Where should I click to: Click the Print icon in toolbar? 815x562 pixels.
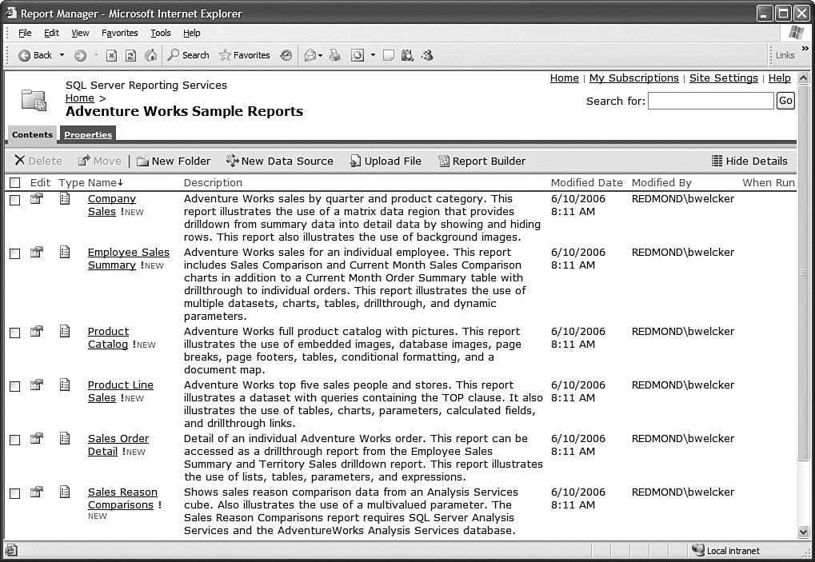coord(335,55)
